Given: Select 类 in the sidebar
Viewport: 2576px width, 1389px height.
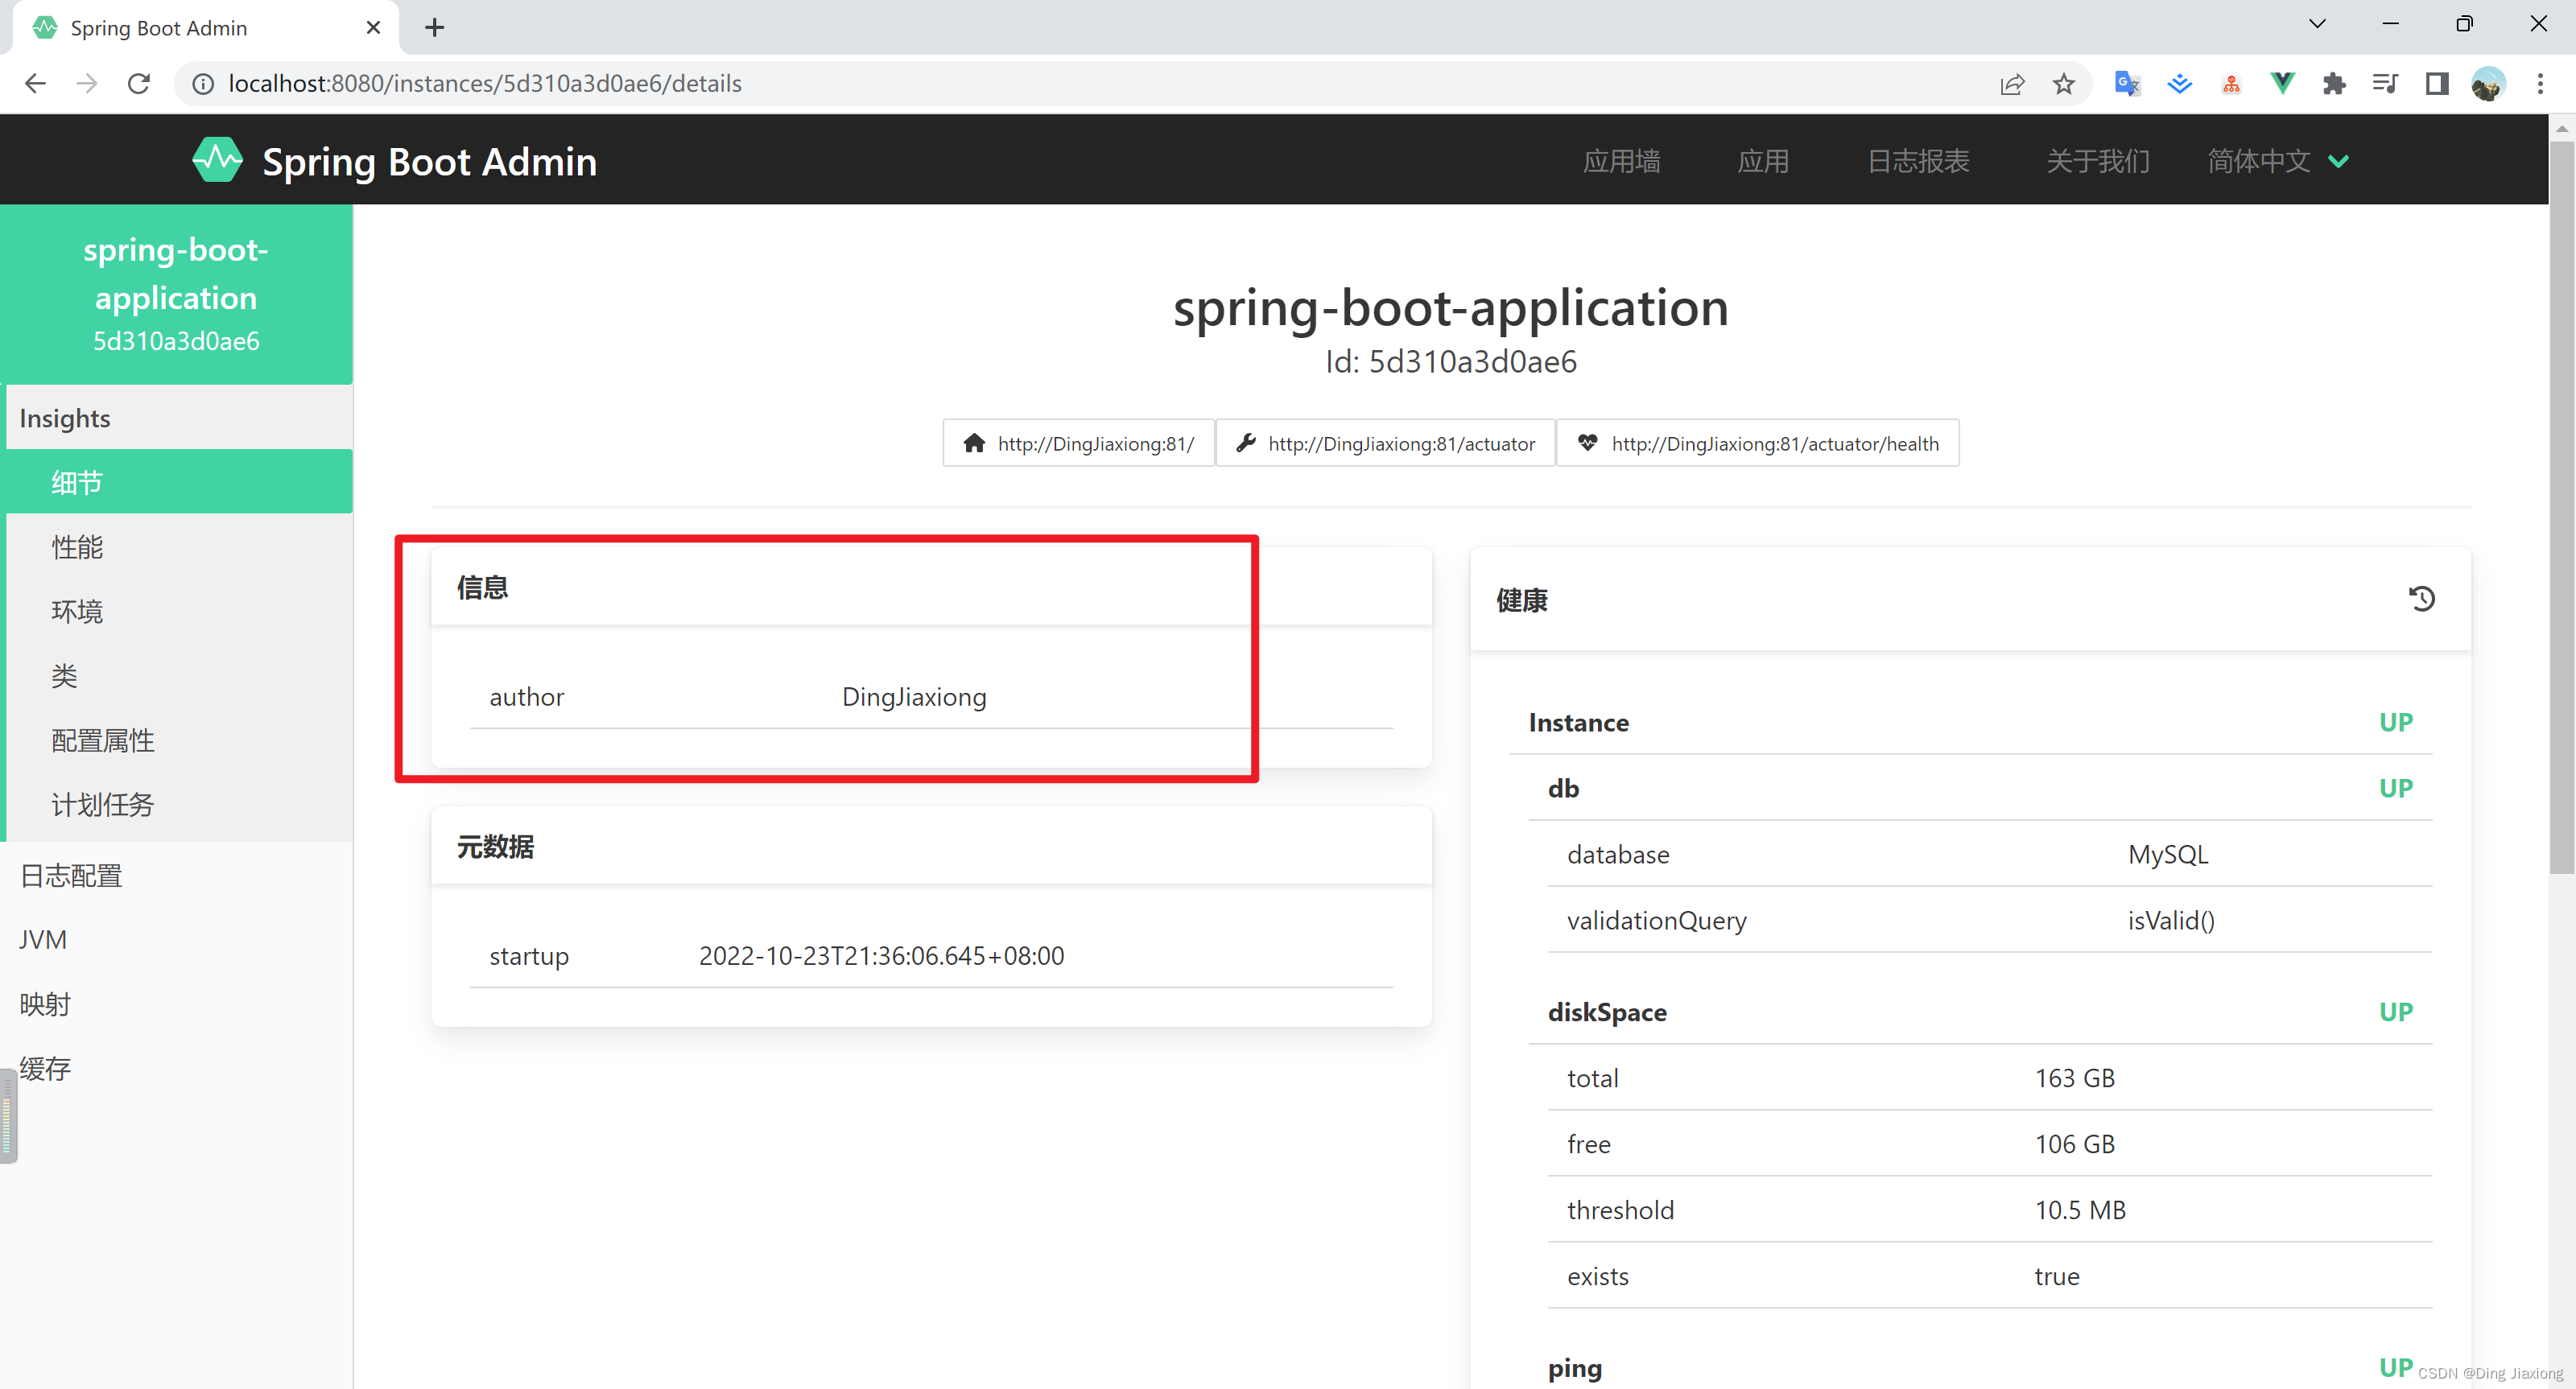Looking at the screenshot, I should tap(179, 676).
